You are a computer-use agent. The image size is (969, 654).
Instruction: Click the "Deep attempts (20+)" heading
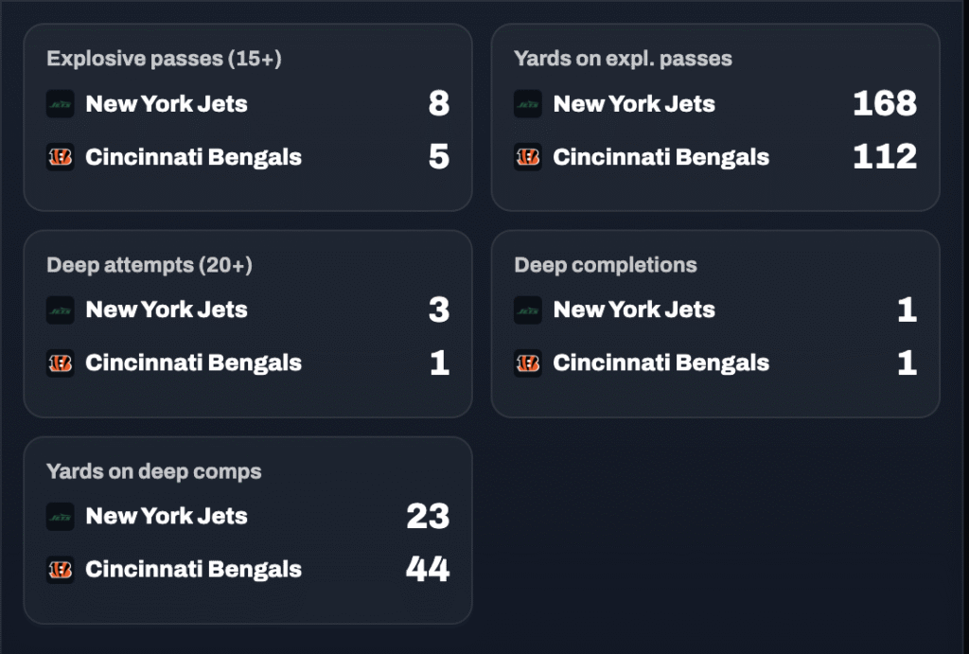(x=150, y=265)
